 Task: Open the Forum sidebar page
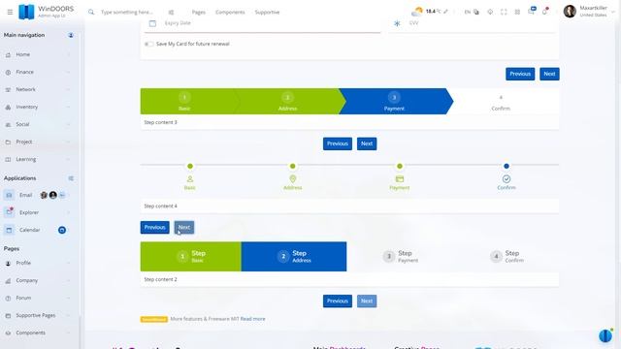point(39,298)
